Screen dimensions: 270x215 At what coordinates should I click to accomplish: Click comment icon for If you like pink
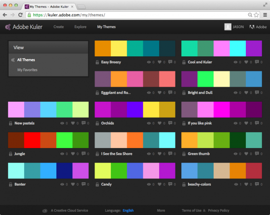256,123
